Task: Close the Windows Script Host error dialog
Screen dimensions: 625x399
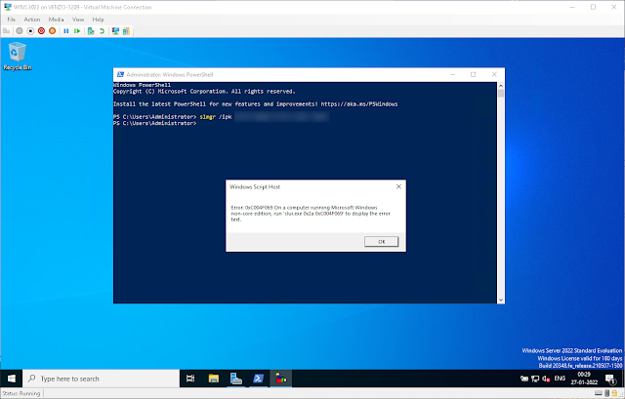Action: click(x=398, y=186)
